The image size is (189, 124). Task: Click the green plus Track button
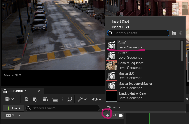[x=14, y=108]
